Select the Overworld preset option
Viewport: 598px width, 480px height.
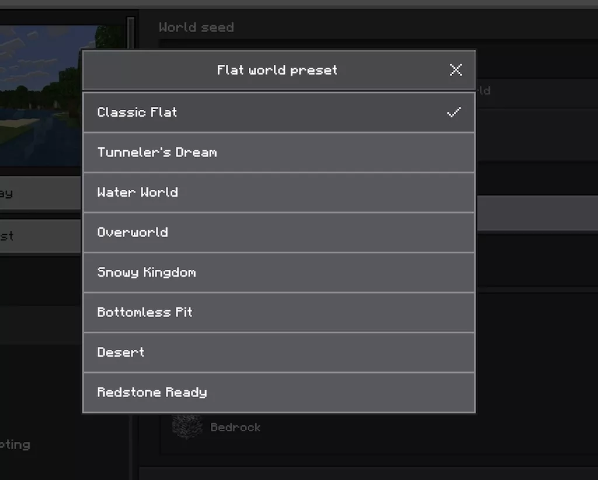279,232
